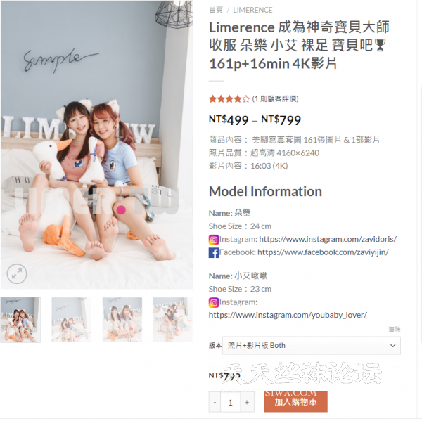This screenshot has height=421, width=422.
Task: Open the LIMERENCE breadcrumb category
Action: pyautogui.click(x=252, y=10)
